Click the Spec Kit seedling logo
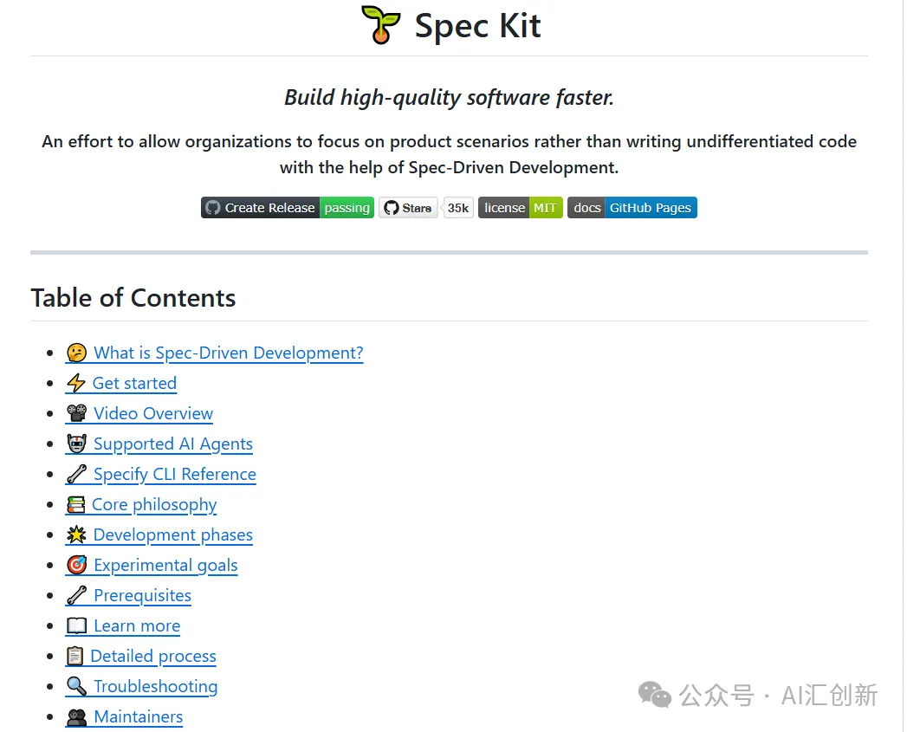This screenshot has height=732, width=907. pyautogui.click(x=381, y=25)
